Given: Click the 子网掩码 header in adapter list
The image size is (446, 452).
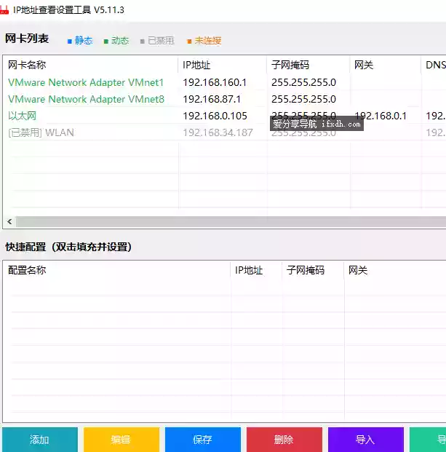Looking at the screenshot, I should (x=308, y=65).
